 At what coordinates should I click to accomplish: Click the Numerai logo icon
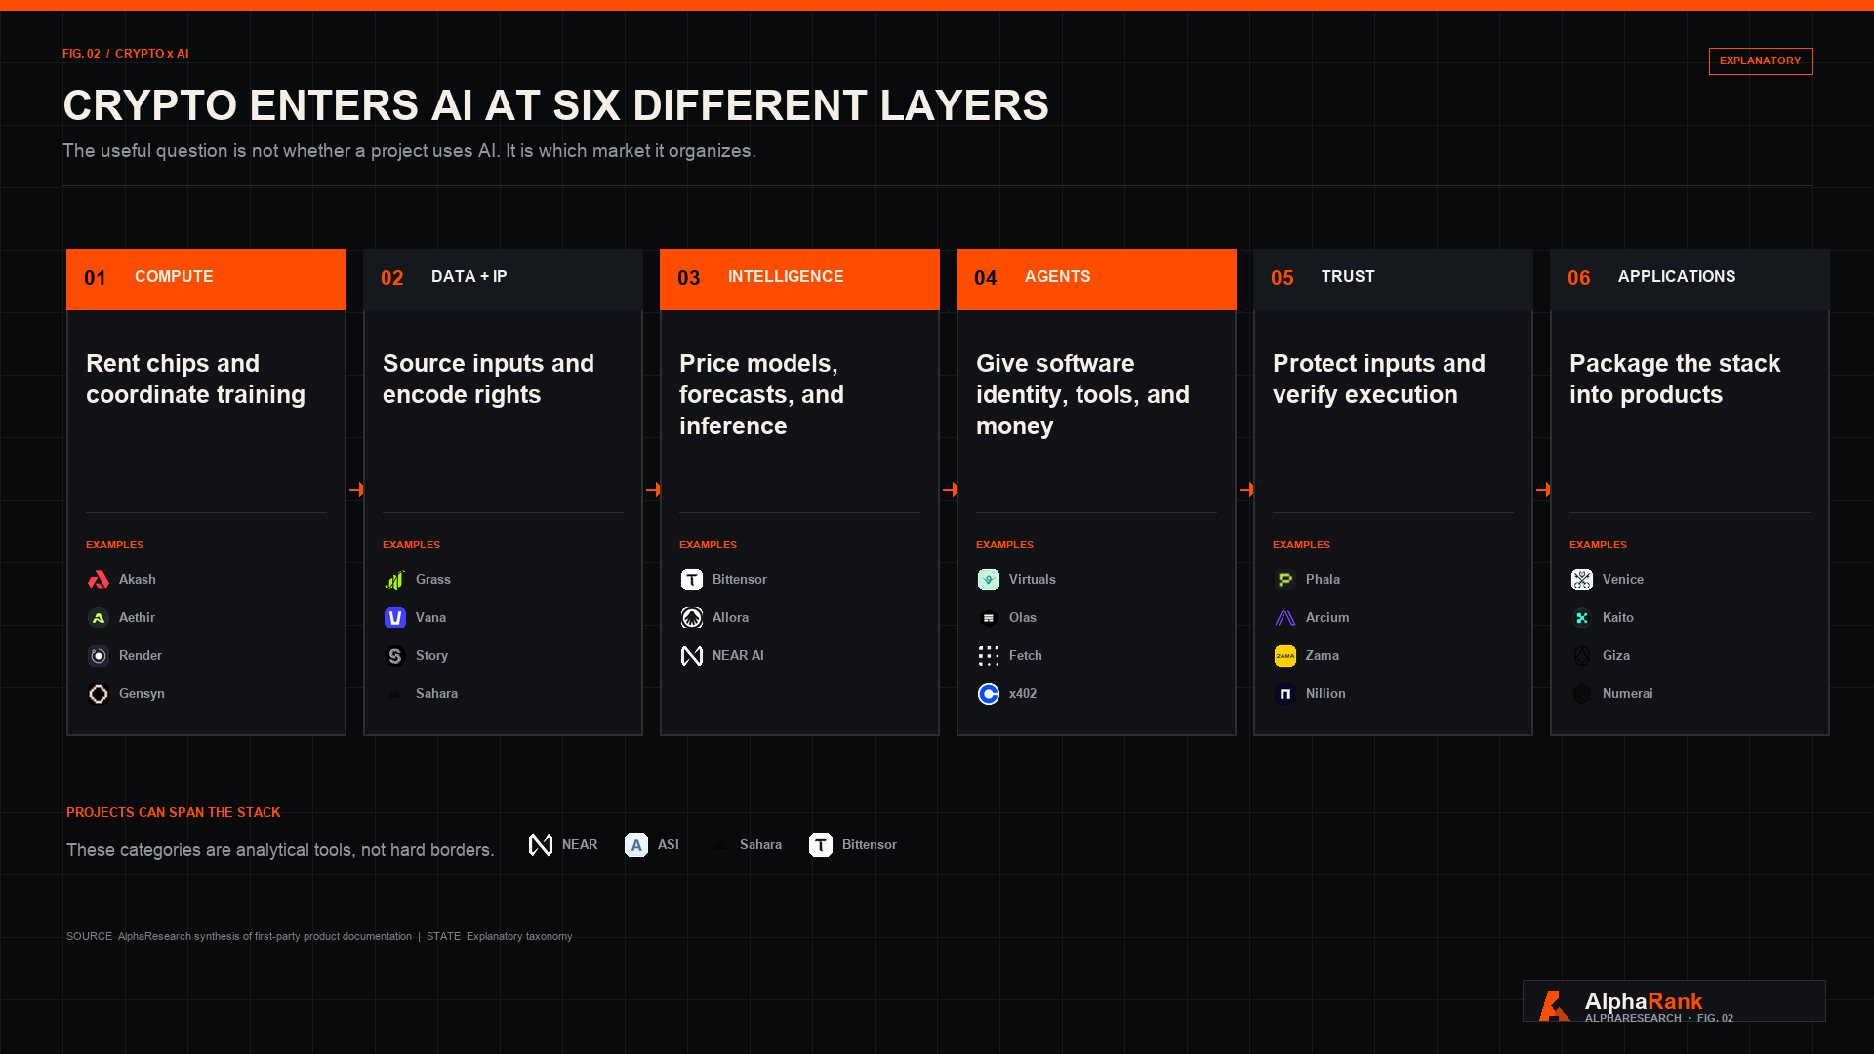(1582, 694)
